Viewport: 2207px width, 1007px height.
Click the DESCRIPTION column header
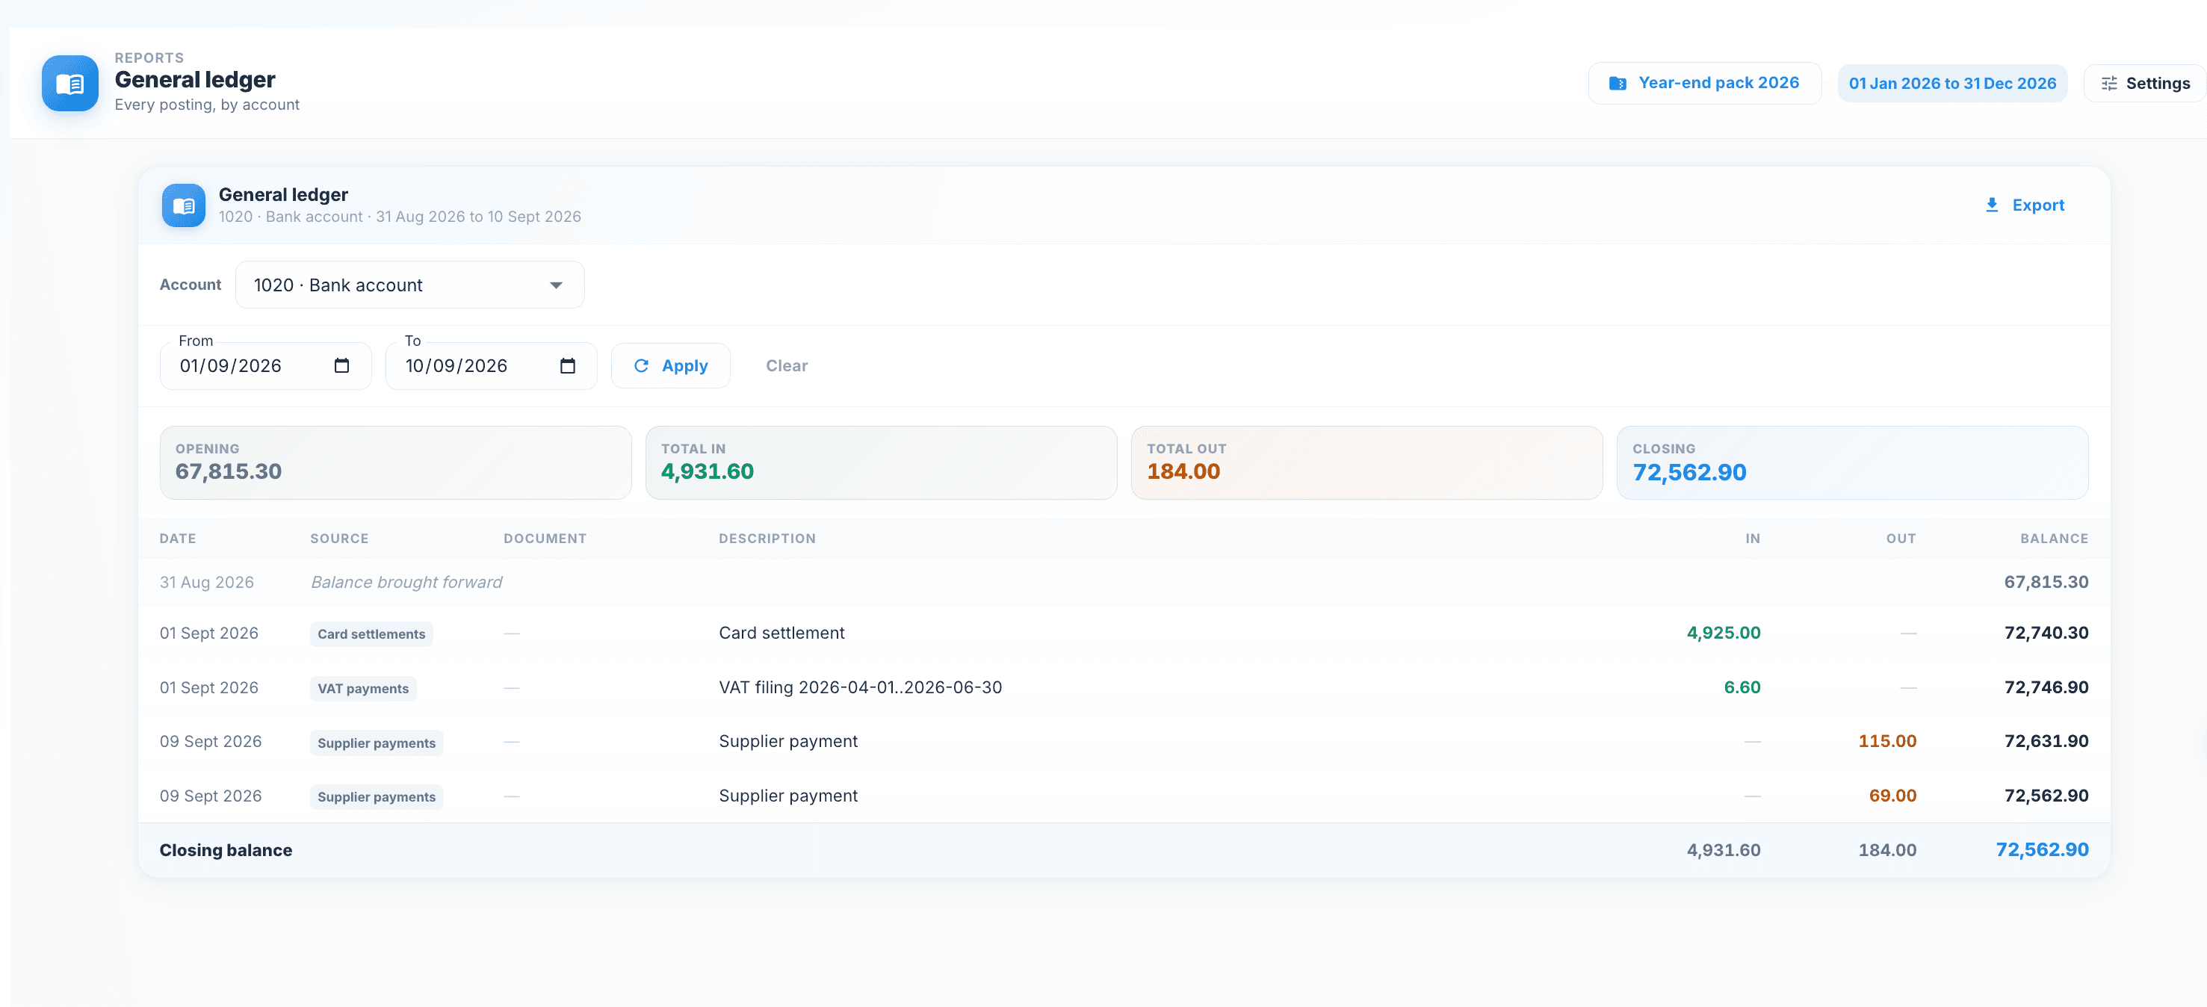(767, 539)
